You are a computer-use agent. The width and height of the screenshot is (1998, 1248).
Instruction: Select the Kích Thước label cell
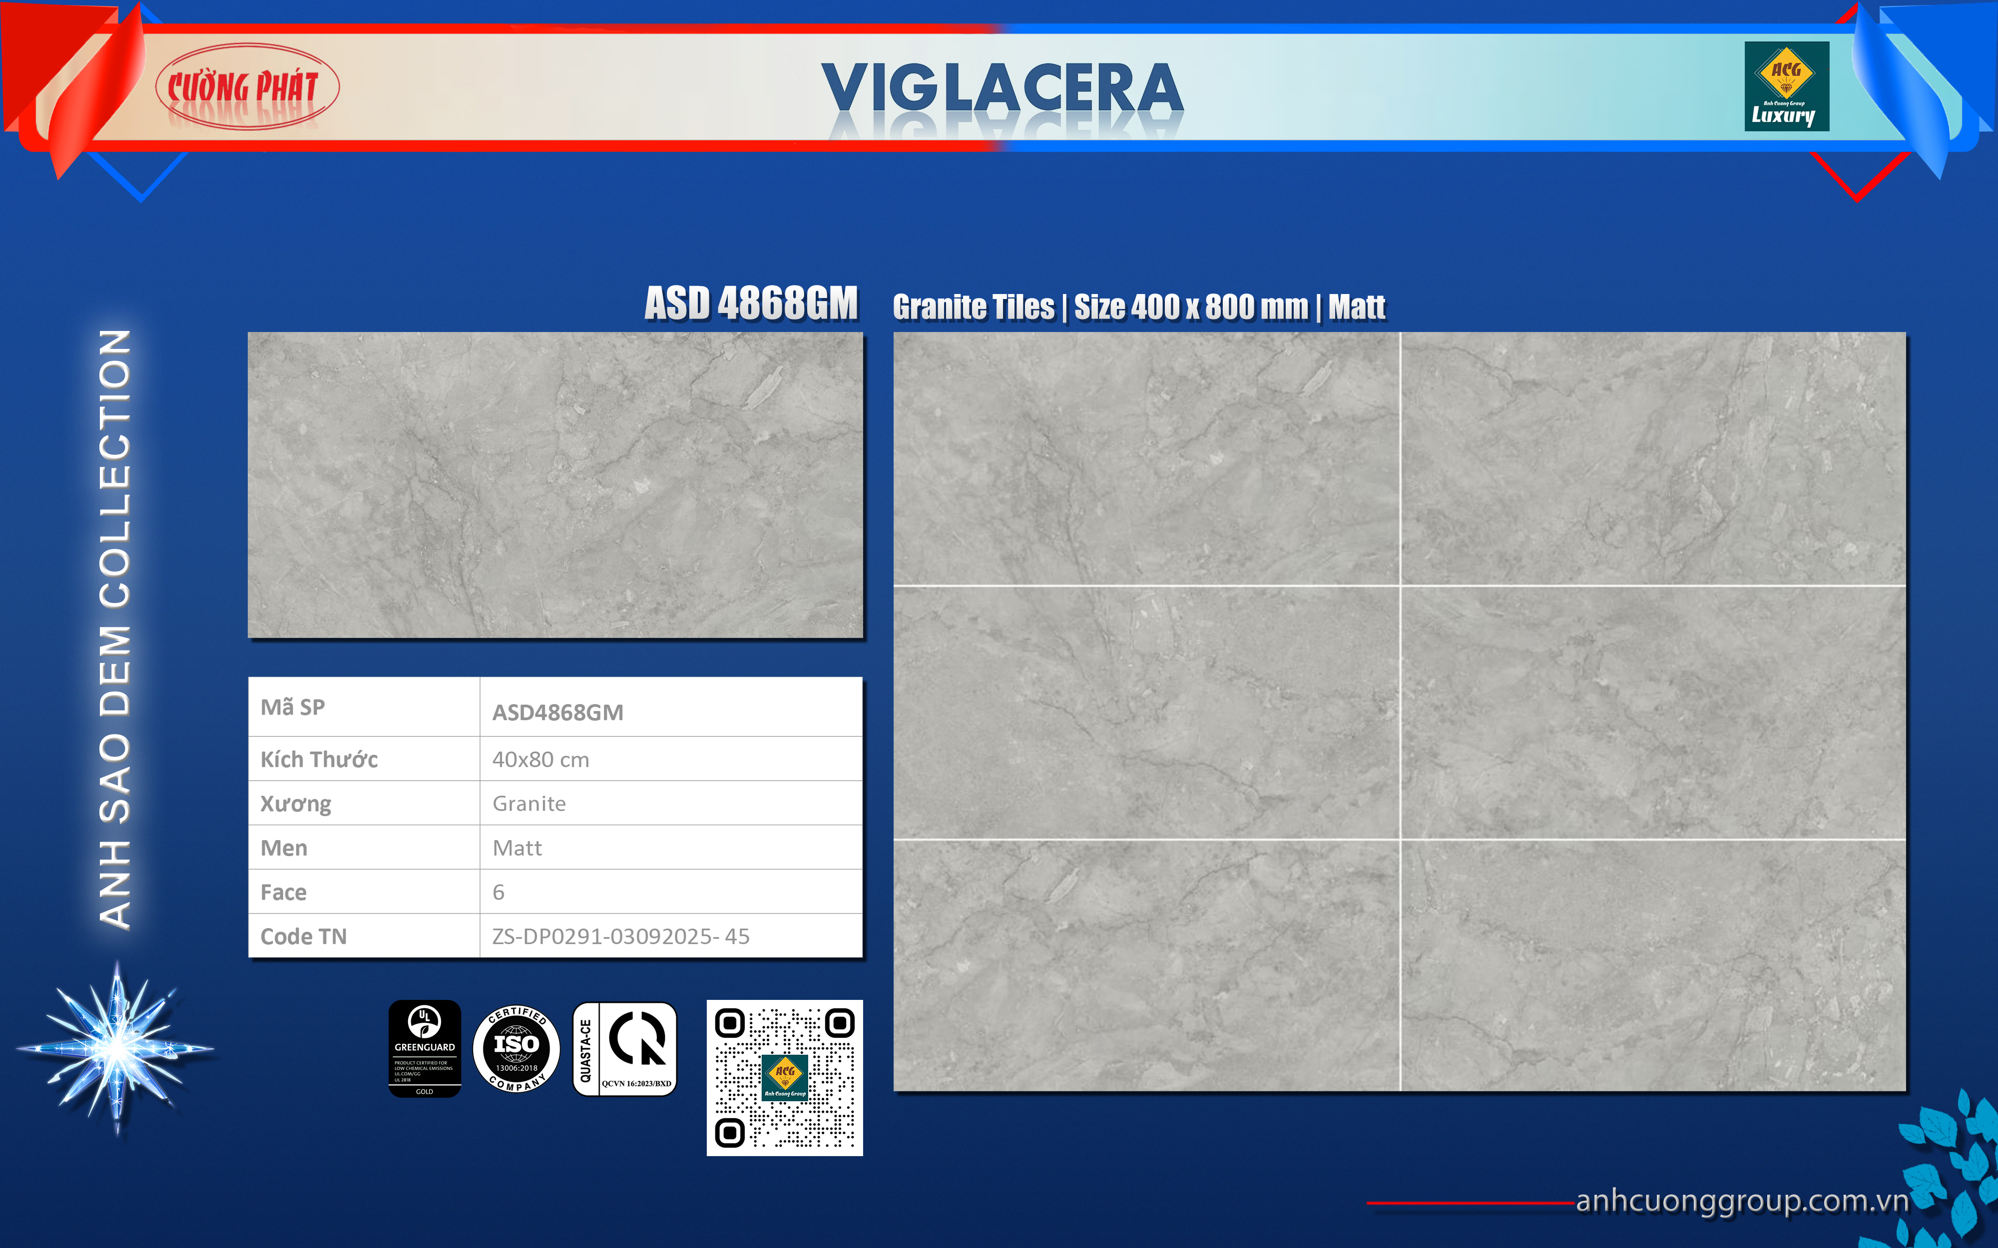364,759
